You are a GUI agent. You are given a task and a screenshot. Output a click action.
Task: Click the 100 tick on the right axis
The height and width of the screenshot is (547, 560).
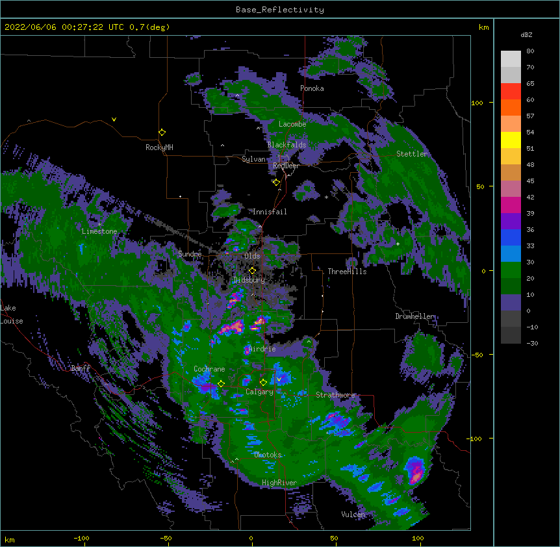click(x=477, y=103)
